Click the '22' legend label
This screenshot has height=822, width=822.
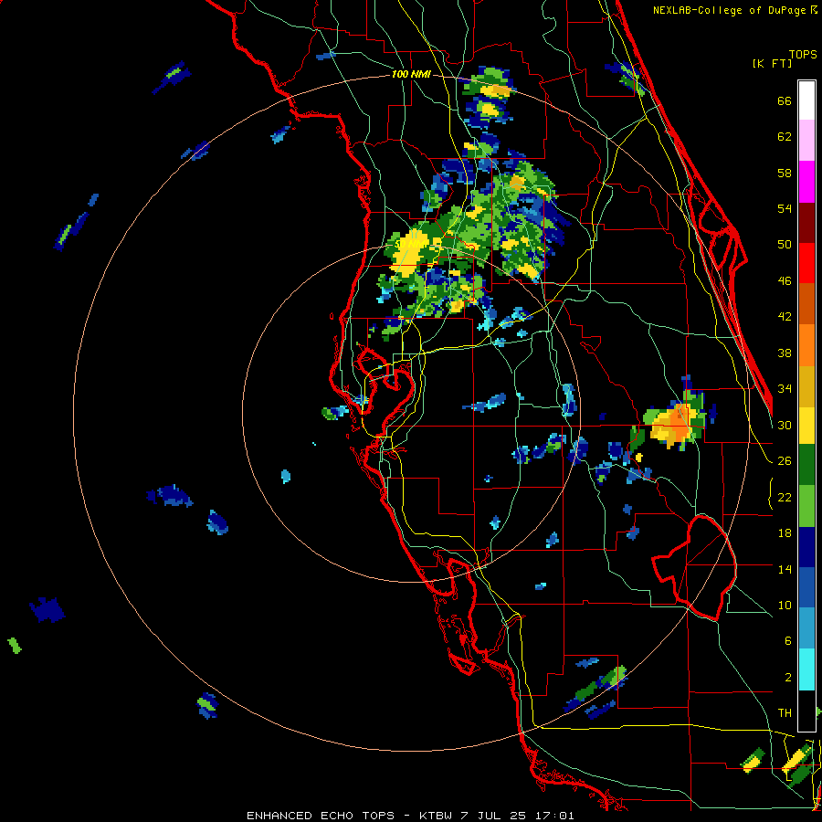pos(785,497)
